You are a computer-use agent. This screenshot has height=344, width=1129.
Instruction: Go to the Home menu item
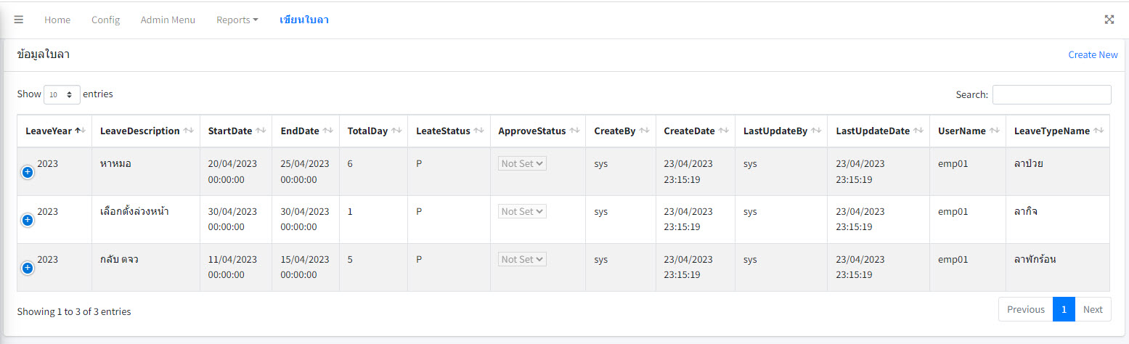point(57,20)
